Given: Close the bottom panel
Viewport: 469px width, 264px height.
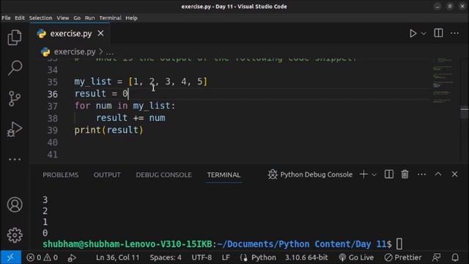Looking at the screenshot, I should click(454, 174).
